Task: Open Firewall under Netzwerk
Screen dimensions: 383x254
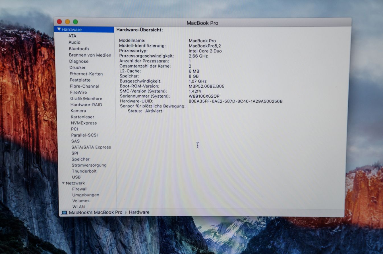Action: tap(80, 189)
